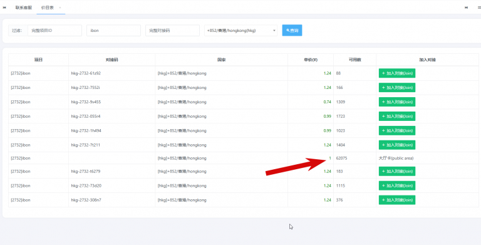Click available count 166

point(339,88)
